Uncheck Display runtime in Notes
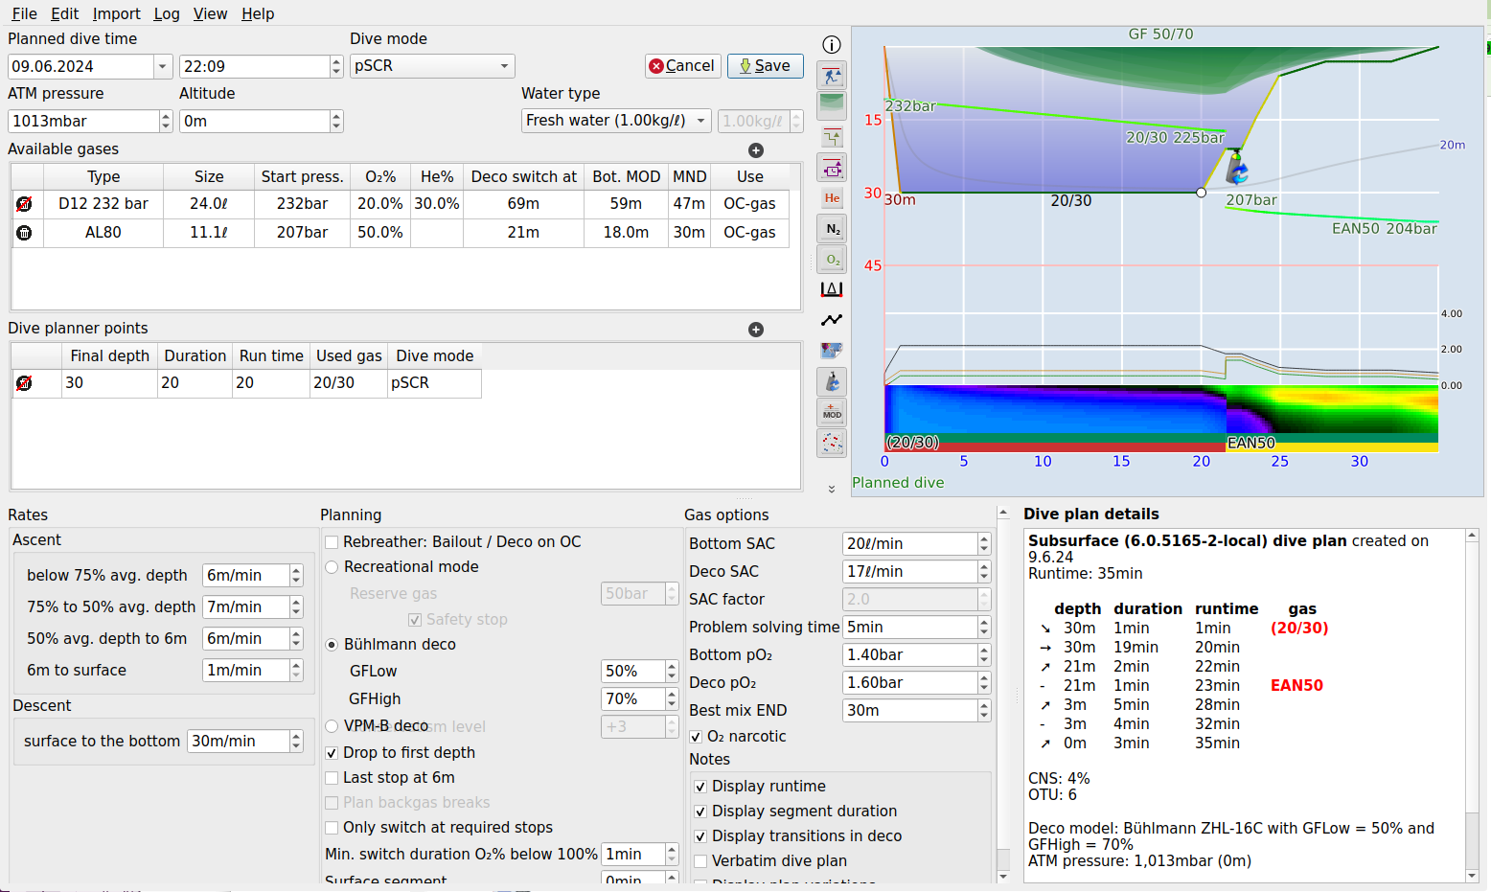Image resolution: width=1491 pixels, height=892 pixels. click(699, 786)
